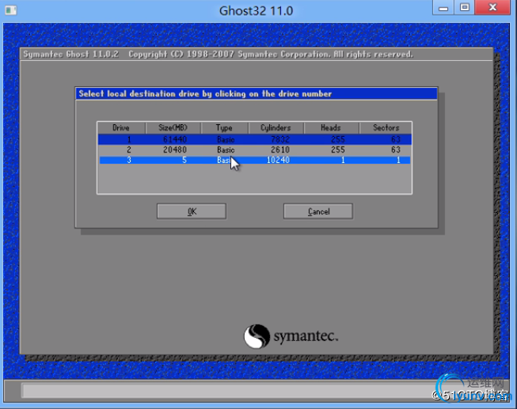The image size is (517, 409).
Task: Click the 7832 cylinders value
Action: (x=280, y=139)
